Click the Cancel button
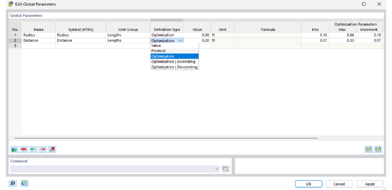The image size is (392, 190). 339,184
